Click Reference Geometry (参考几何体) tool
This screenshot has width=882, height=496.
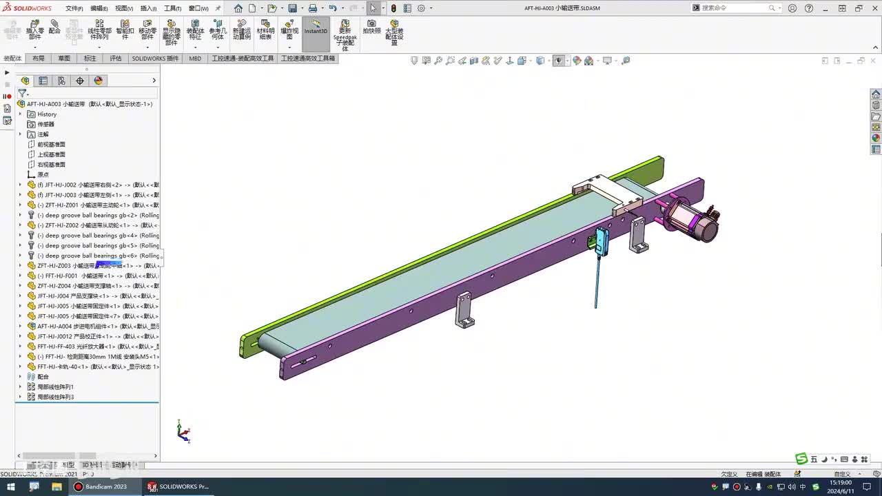pyautogui.click(x=217, y=30)
